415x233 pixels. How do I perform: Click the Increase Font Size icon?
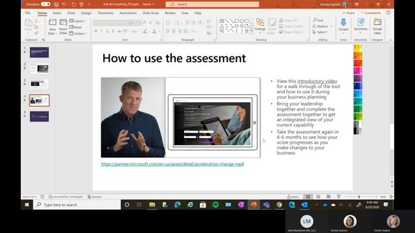(x=145, y=23)
